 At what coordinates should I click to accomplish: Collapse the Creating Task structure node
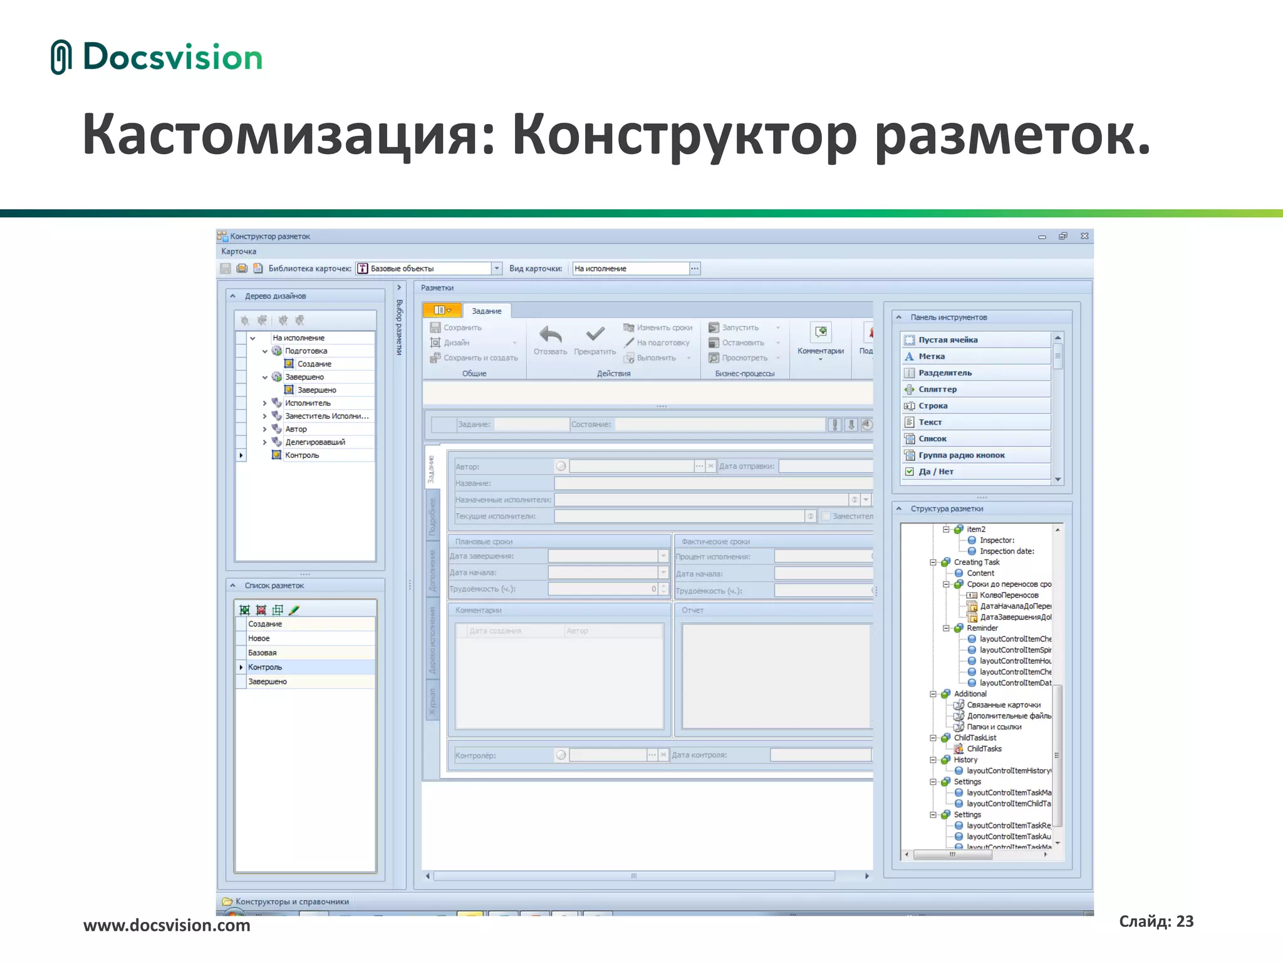933,562
